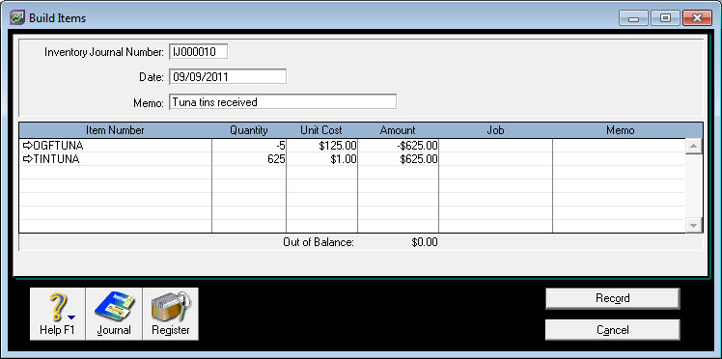
Task: Click the arrow icon beside TINTUNA
Action: tap(28, 159)
